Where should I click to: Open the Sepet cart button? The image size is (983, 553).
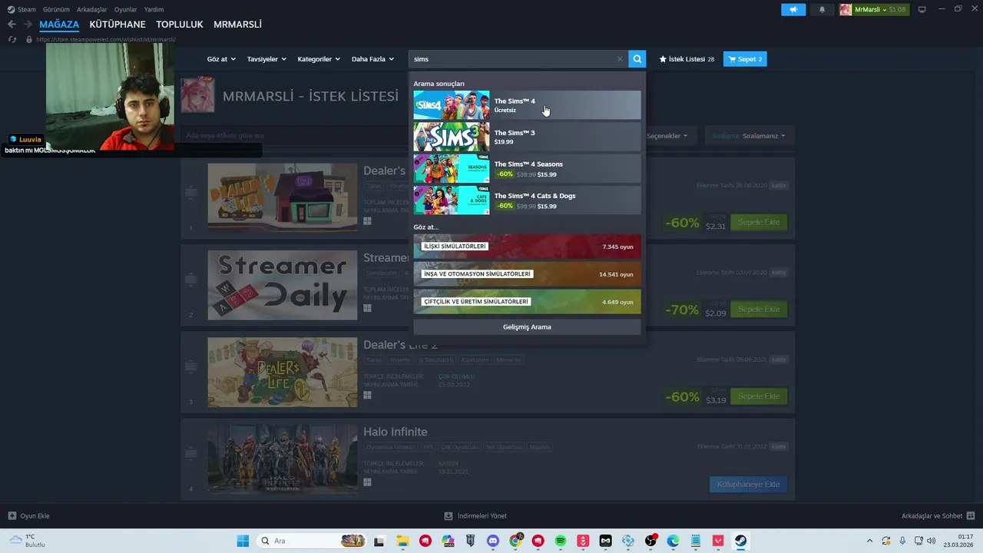[745, 59]
